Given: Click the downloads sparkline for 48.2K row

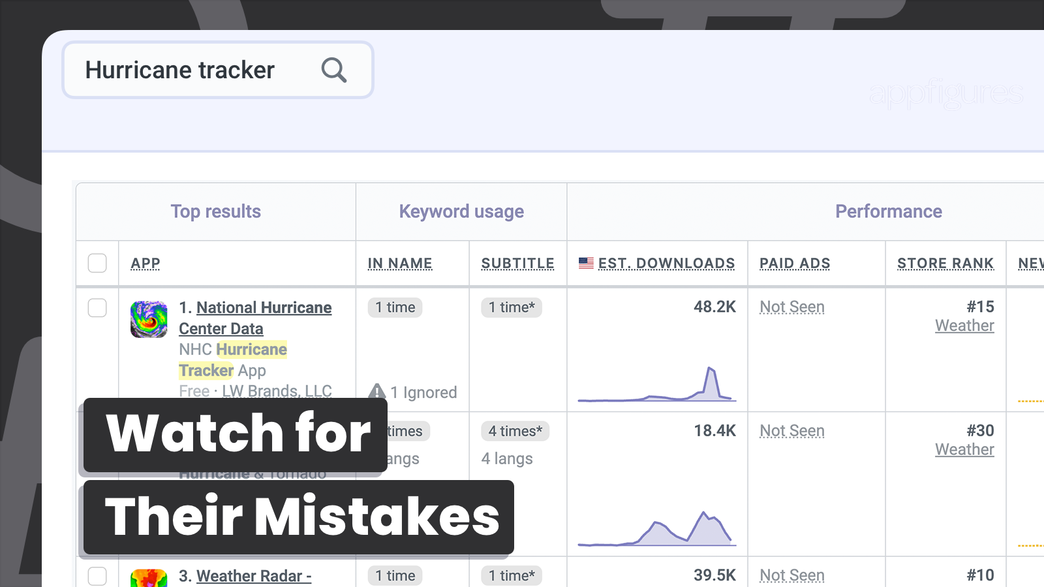Looking at the screenshot, I should (x=657, y=384).
